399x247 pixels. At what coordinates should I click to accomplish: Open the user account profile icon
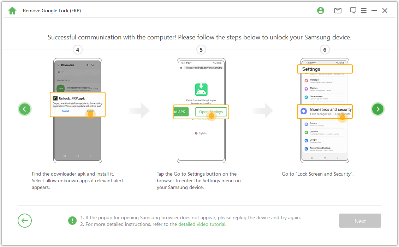(320, 11)
